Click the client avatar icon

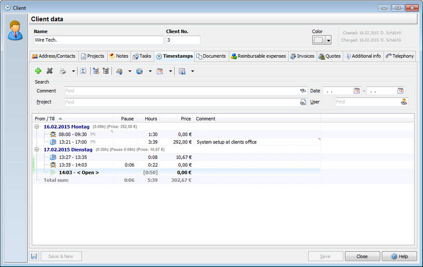[x=15, y=30]
